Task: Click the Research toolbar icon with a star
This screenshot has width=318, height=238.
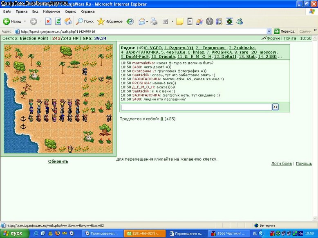Action: point(190,21)
